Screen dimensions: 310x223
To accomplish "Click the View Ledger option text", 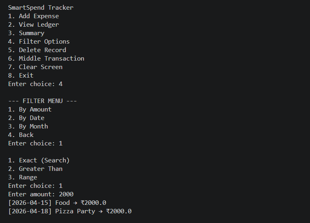I will (33, 25).
